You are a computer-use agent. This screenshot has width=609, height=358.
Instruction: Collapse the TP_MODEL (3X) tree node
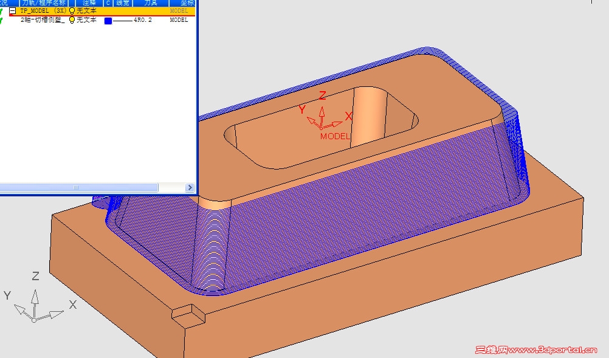(x=13, y=11)
